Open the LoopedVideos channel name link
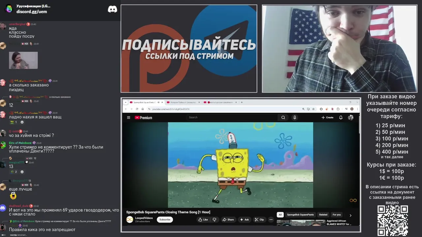Screen dimensions: 422x237 click(144, 218)
